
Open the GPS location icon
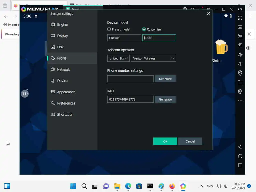click(x=240, y=73)
